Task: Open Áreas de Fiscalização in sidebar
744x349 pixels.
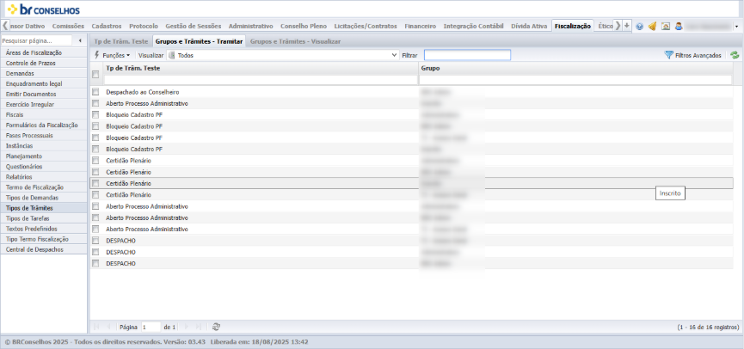Action: click(44, 52)
